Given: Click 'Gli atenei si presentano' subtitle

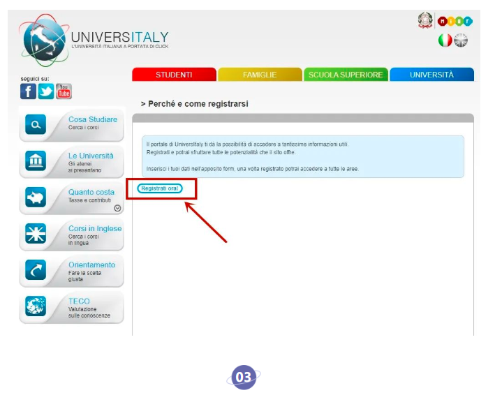Looking at the screenshot, I should pos(84,167).
